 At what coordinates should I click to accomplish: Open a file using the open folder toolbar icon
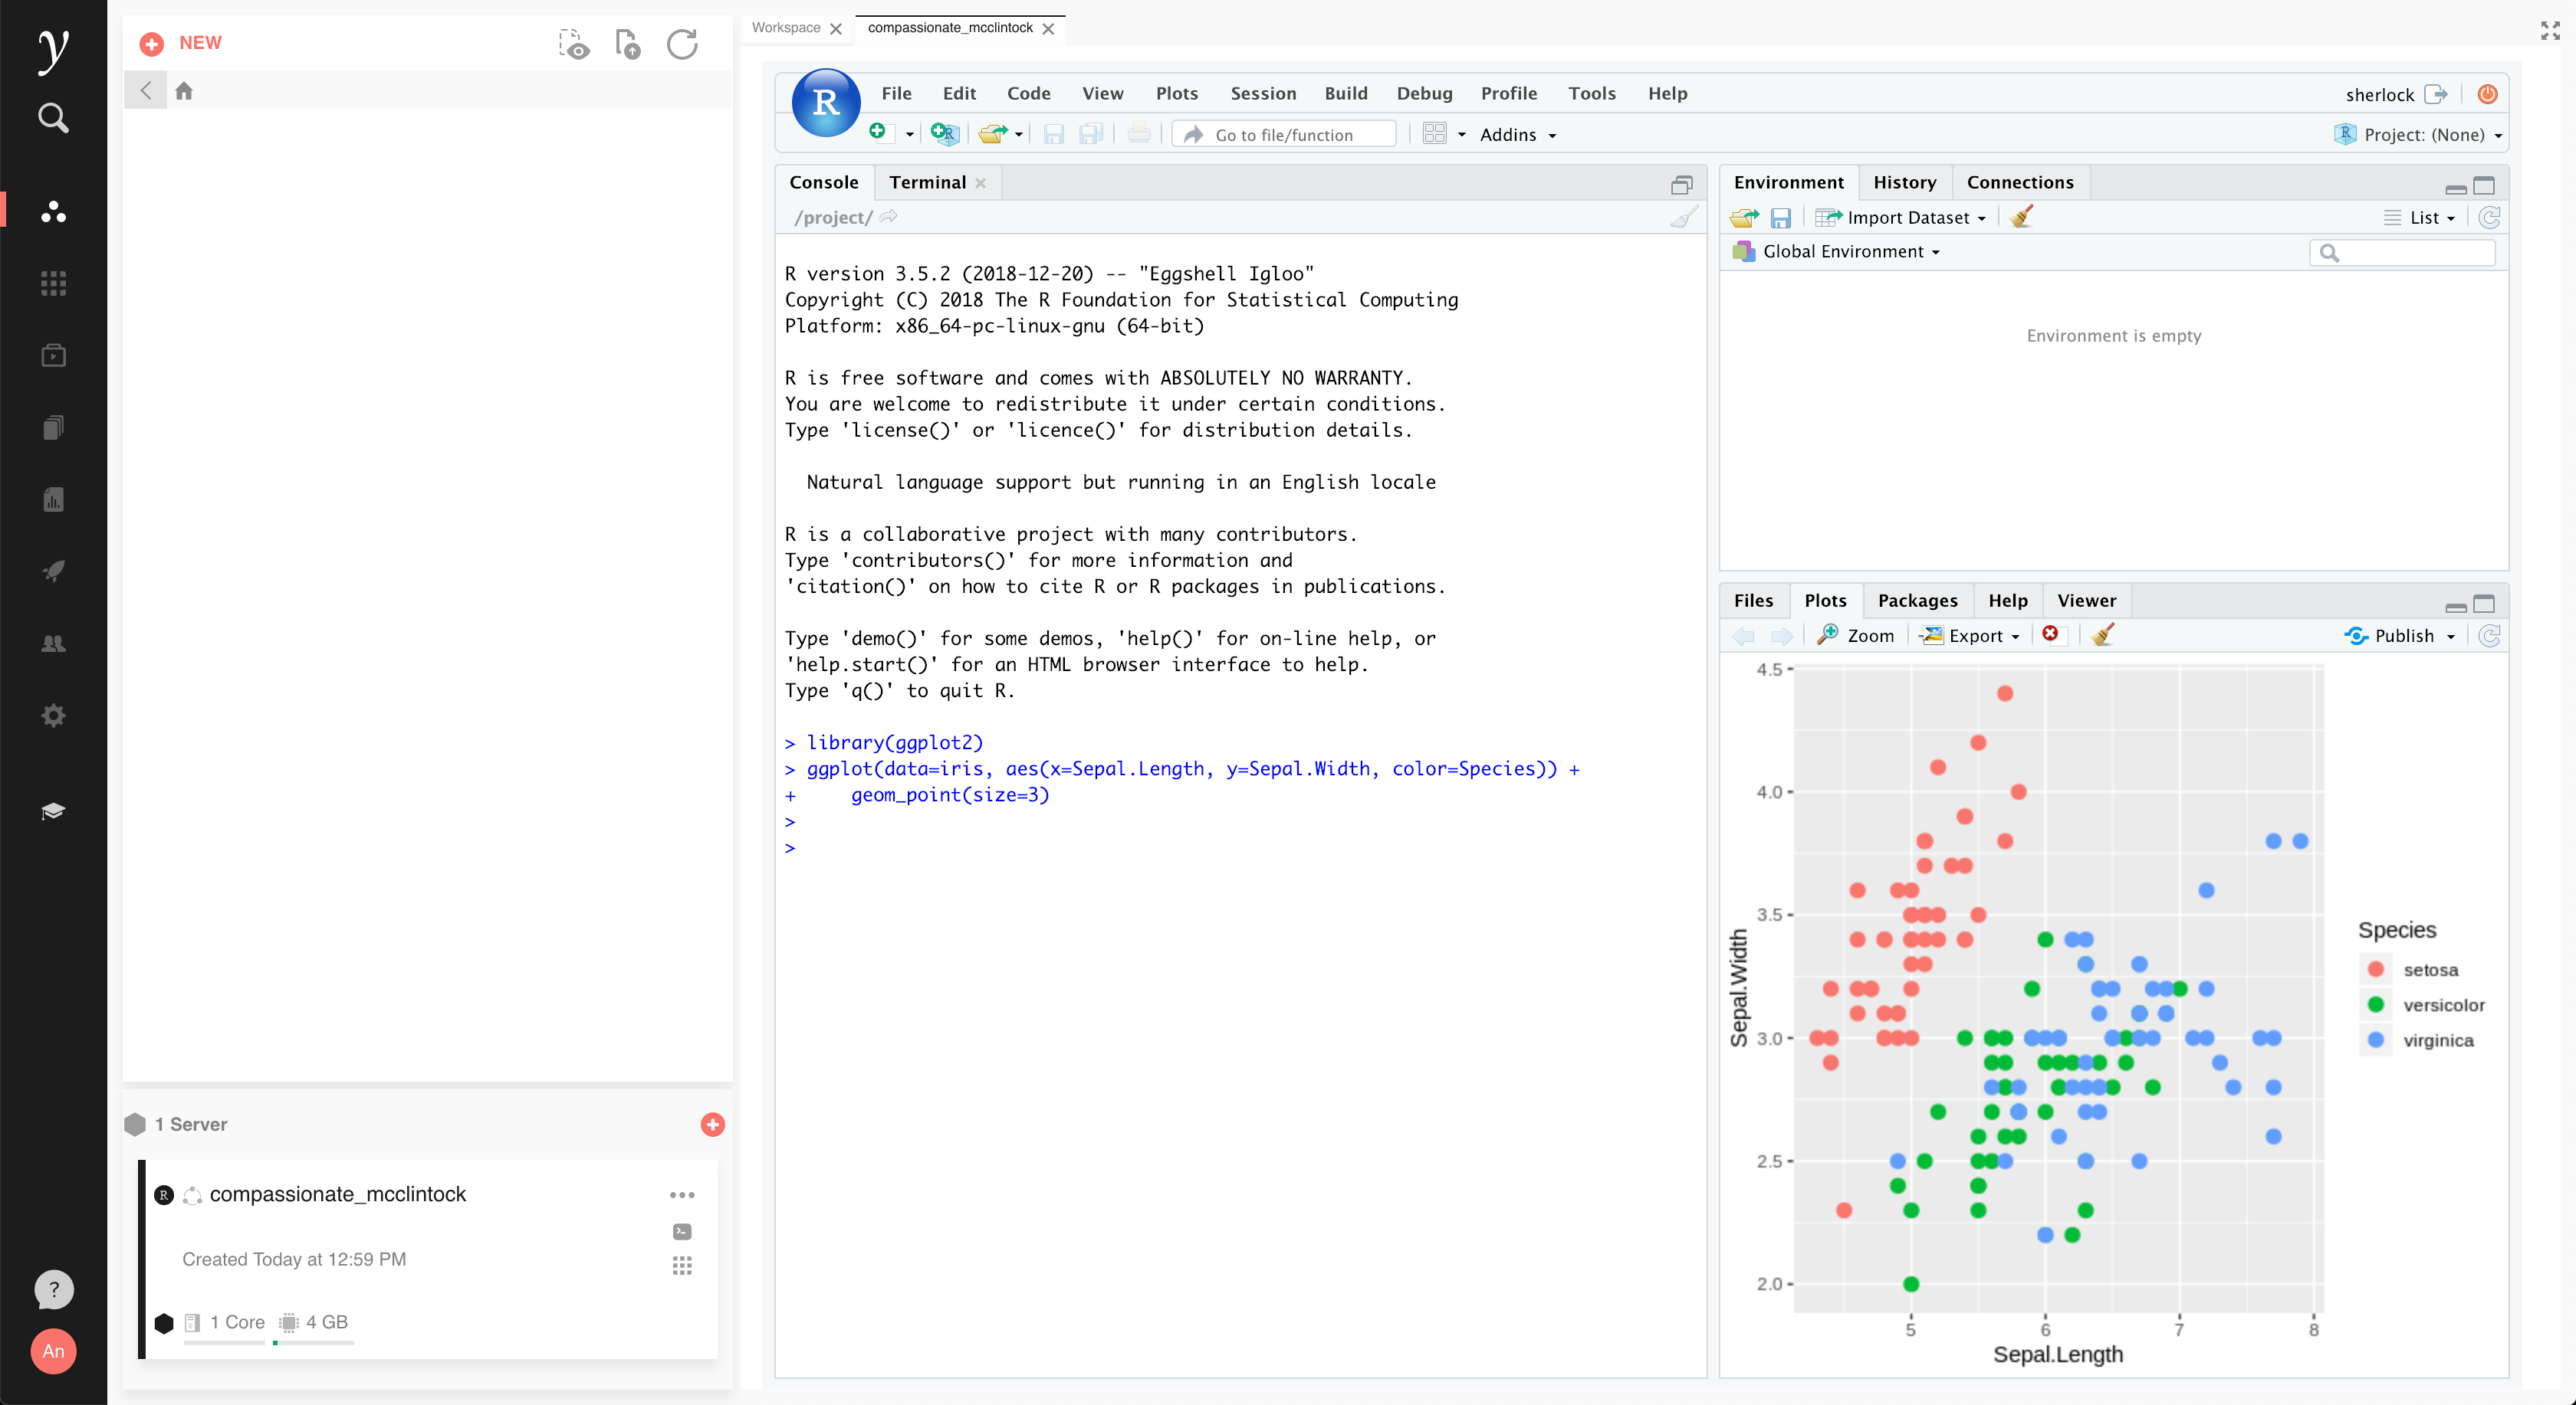point(993,134)
